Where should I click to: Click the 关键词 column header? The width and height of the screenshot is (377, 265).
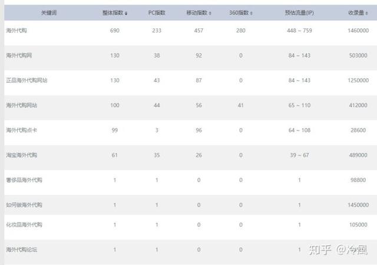(49, 12)
